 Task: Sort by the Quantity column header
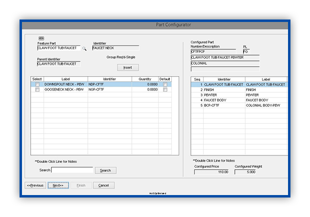[x=145, y=79]
